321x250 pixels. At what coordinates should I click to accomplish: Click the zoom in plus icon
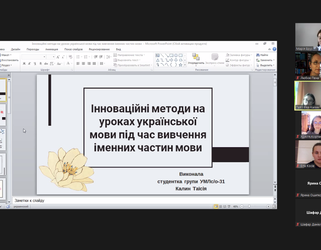(268, 206)
